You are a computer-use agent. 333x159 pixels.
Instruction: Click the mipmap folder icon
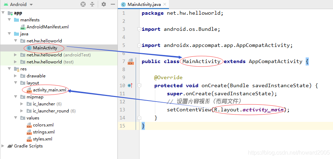23,97
